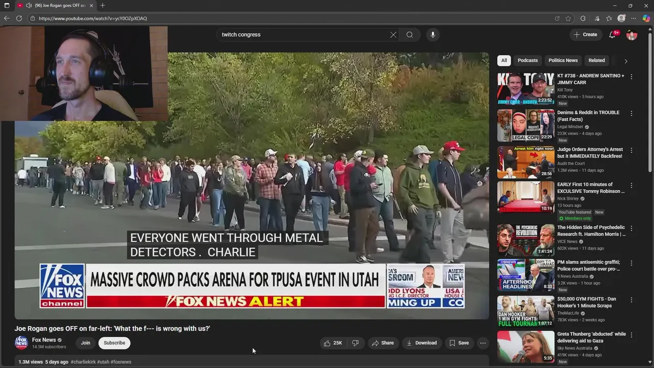Open Fox News channel name link
Image resolution: width=654 pixels, height=368 pixels.
click(44, 340)
